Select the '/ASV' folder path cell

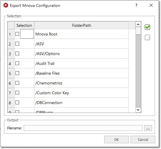click(x=82, y=44)
